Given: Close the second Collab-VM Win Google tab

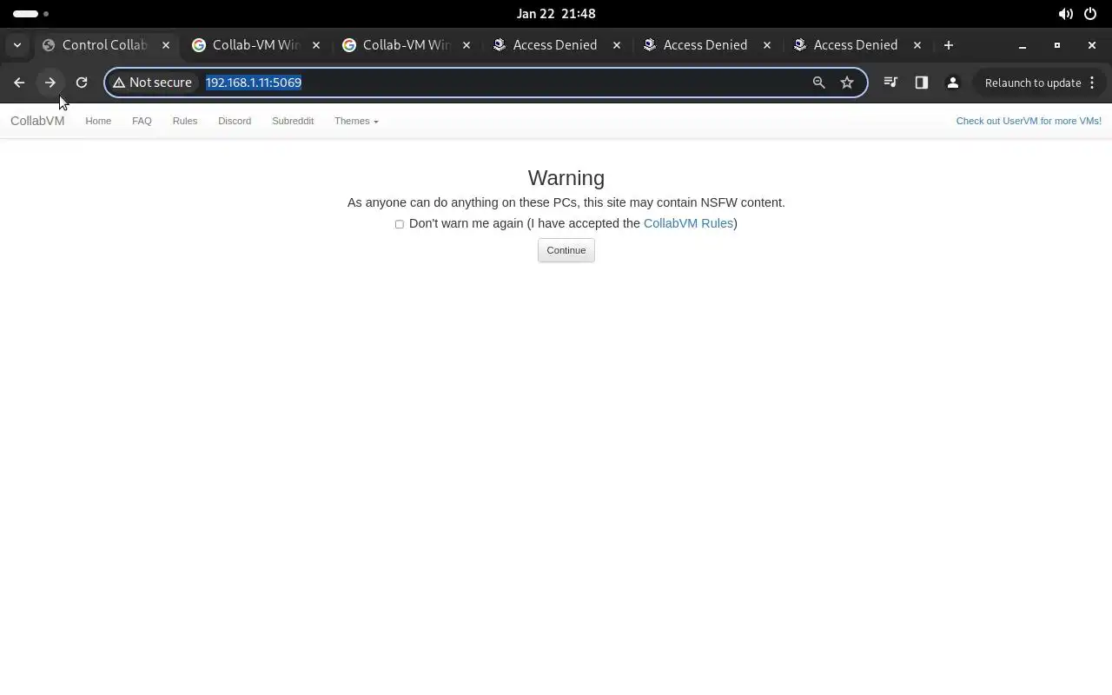Looking at the screenshot, I should point(467,45).
